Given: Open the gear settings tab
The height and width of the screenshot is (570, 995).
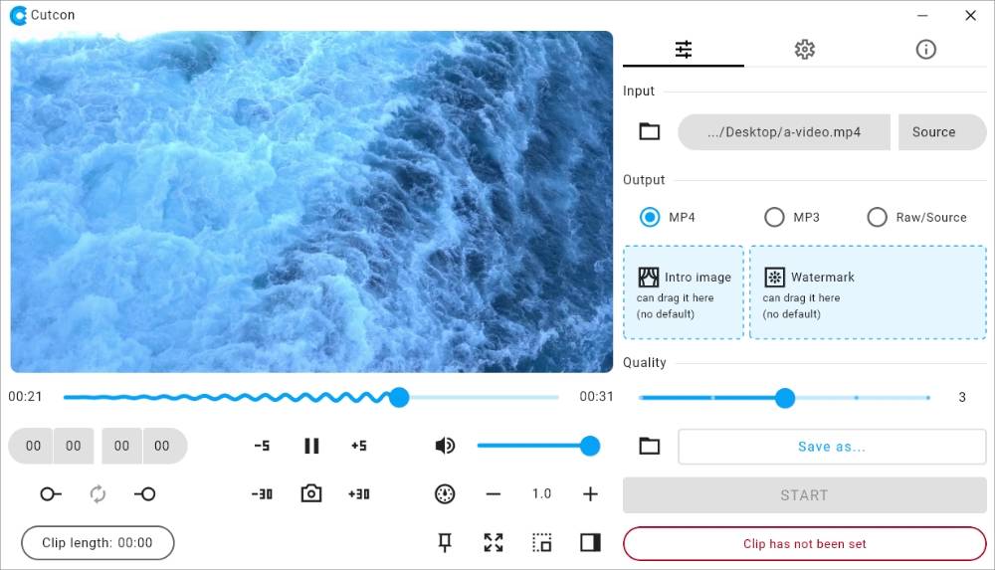Looking at the screenshot, I should pos(805,50).
